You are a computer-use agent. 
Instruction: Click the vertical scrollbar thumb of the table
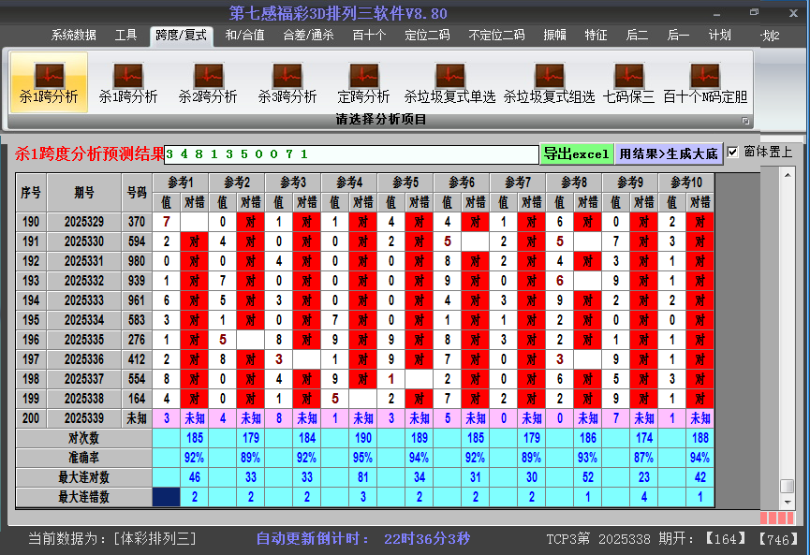tap(787, 486)
